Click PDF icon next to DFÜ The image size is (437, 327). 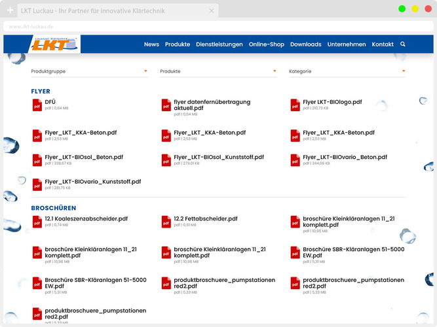pyautogui.click(x=37, y=105)
